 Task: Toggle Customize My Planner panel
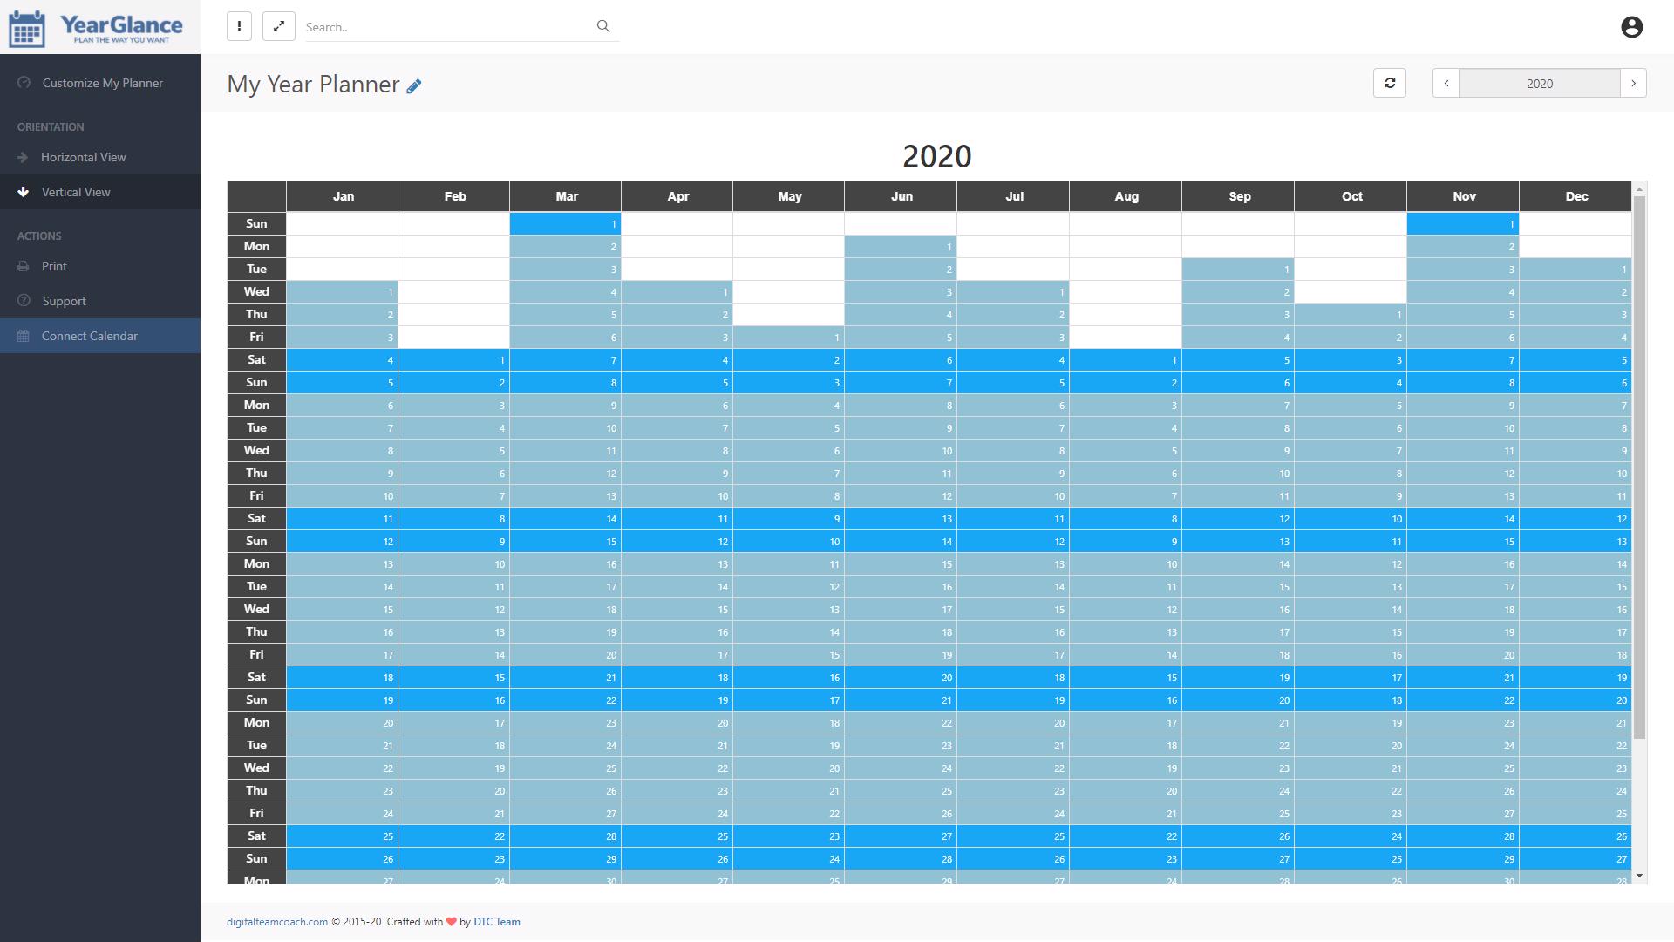click(x=102, y=83)
